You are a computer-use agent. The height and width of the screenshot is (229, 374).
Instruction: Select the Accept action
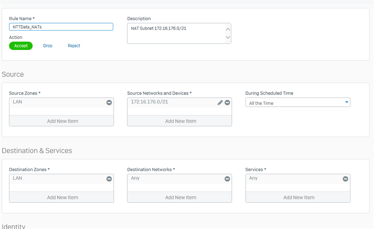coord(21,46)
